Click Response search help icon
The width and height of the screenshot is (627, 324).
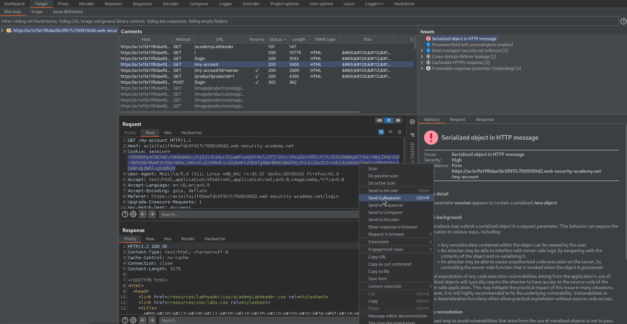(125, 320)
